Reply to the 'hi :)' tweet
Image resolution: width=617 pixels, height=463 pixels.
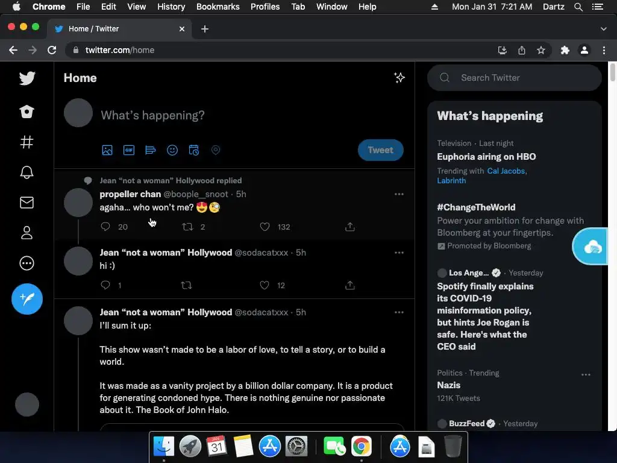tap(105, 285)
